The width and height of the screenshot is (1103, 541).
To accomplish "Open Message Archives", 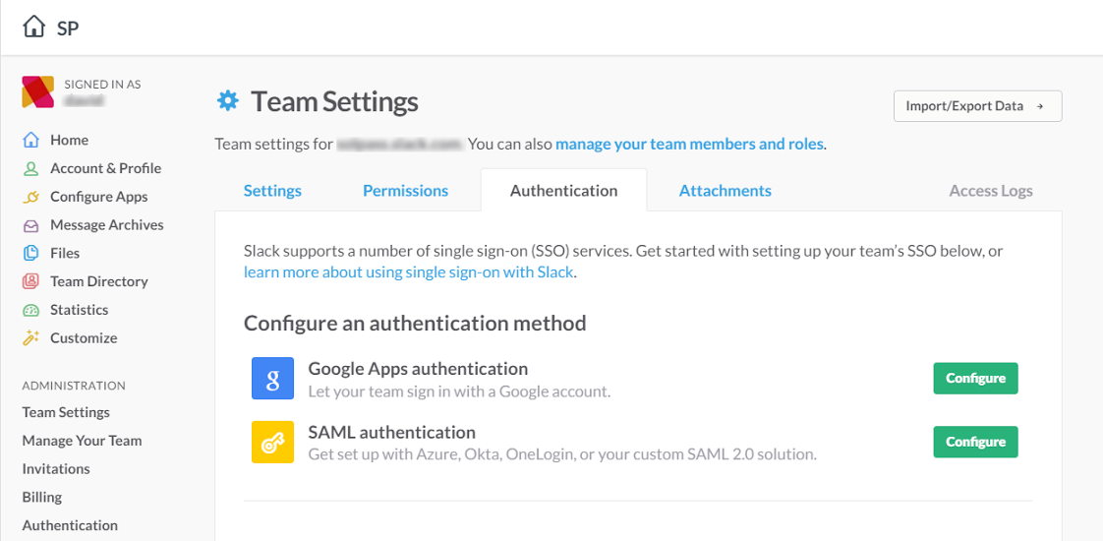I will click(x=107, y=225).
